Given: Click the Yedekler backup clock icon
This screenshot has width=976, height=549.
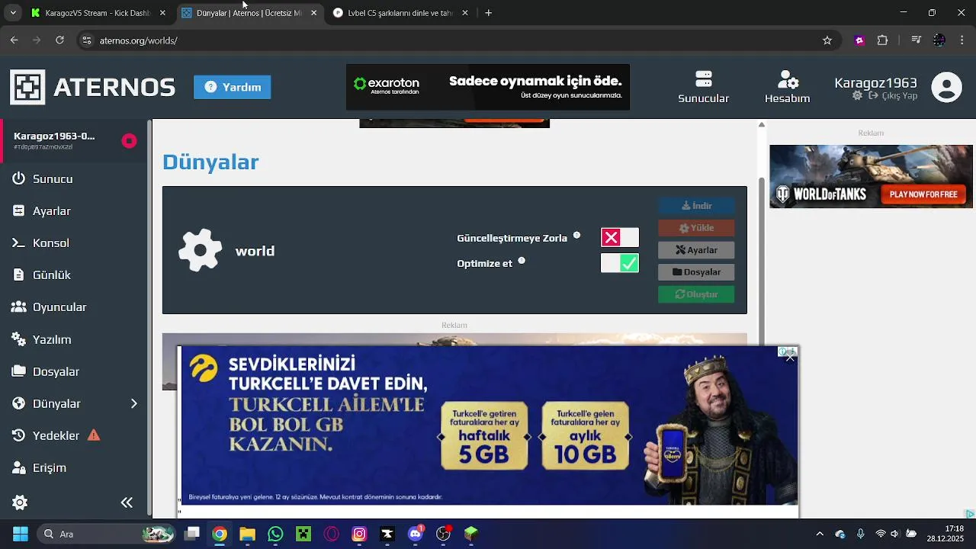Looking at the screenshot, I should point(19,435).
